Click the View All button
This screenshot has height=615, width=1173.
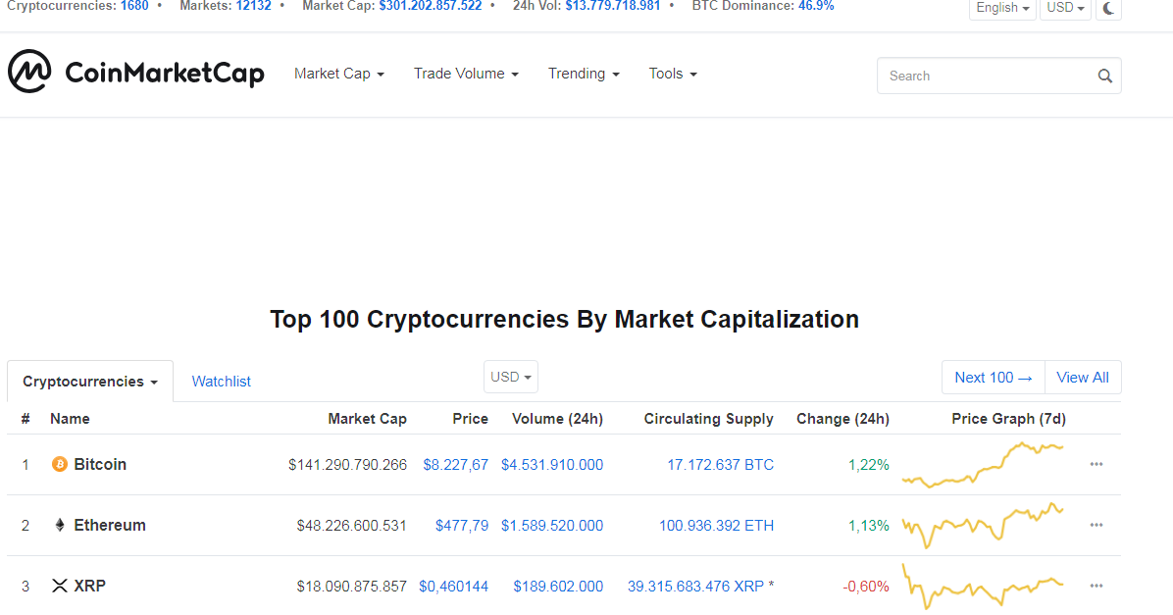(x=1083, y=378)
